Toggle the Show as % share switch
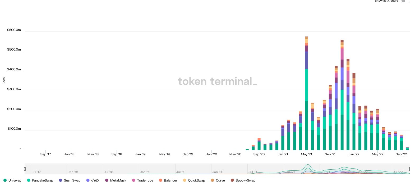The height and width of the screenshot is (190, 415). click(x=405, y=1)
